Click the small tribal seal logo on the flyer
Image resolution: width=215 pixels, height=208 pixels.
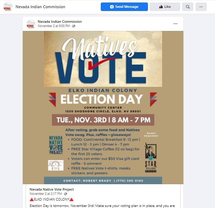click(56, 165)
